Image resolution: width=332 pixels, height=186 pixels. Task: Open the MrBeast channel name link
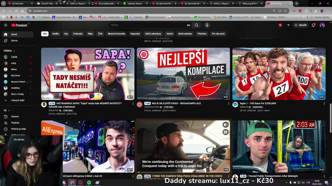(x=244, y=107)
